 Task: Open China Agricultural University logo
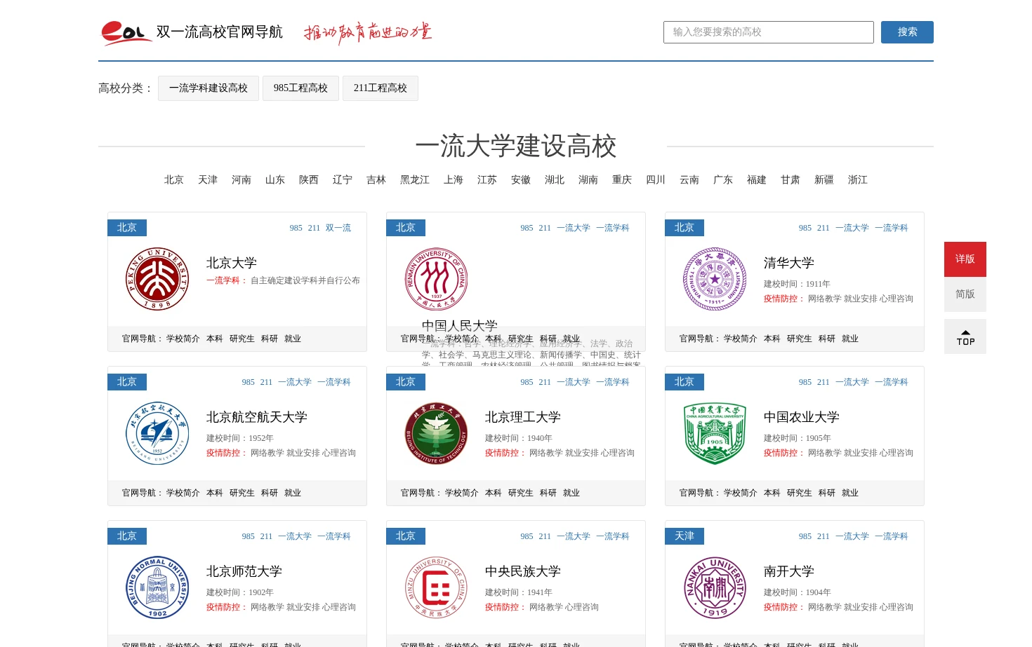coord(715,433)
